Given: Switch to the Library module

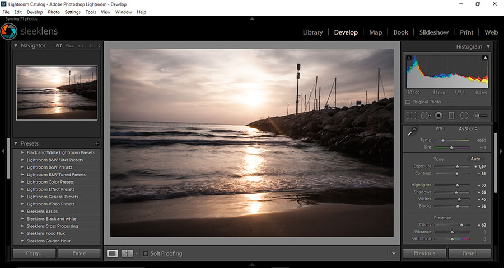Looking at the screenshot, I should [x=312, y=32].
